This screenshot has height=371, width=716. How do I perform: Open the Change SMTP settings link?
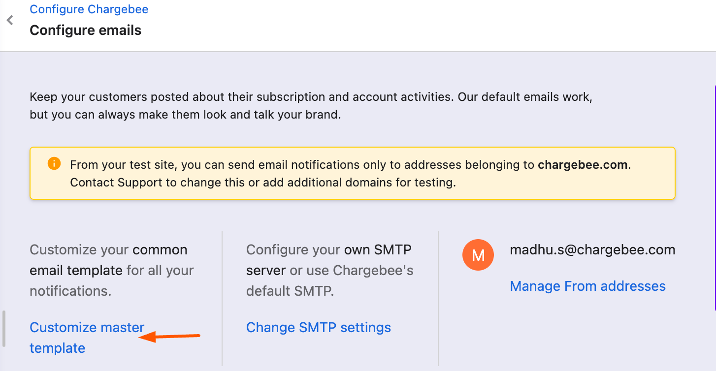(x=318, y=328)
